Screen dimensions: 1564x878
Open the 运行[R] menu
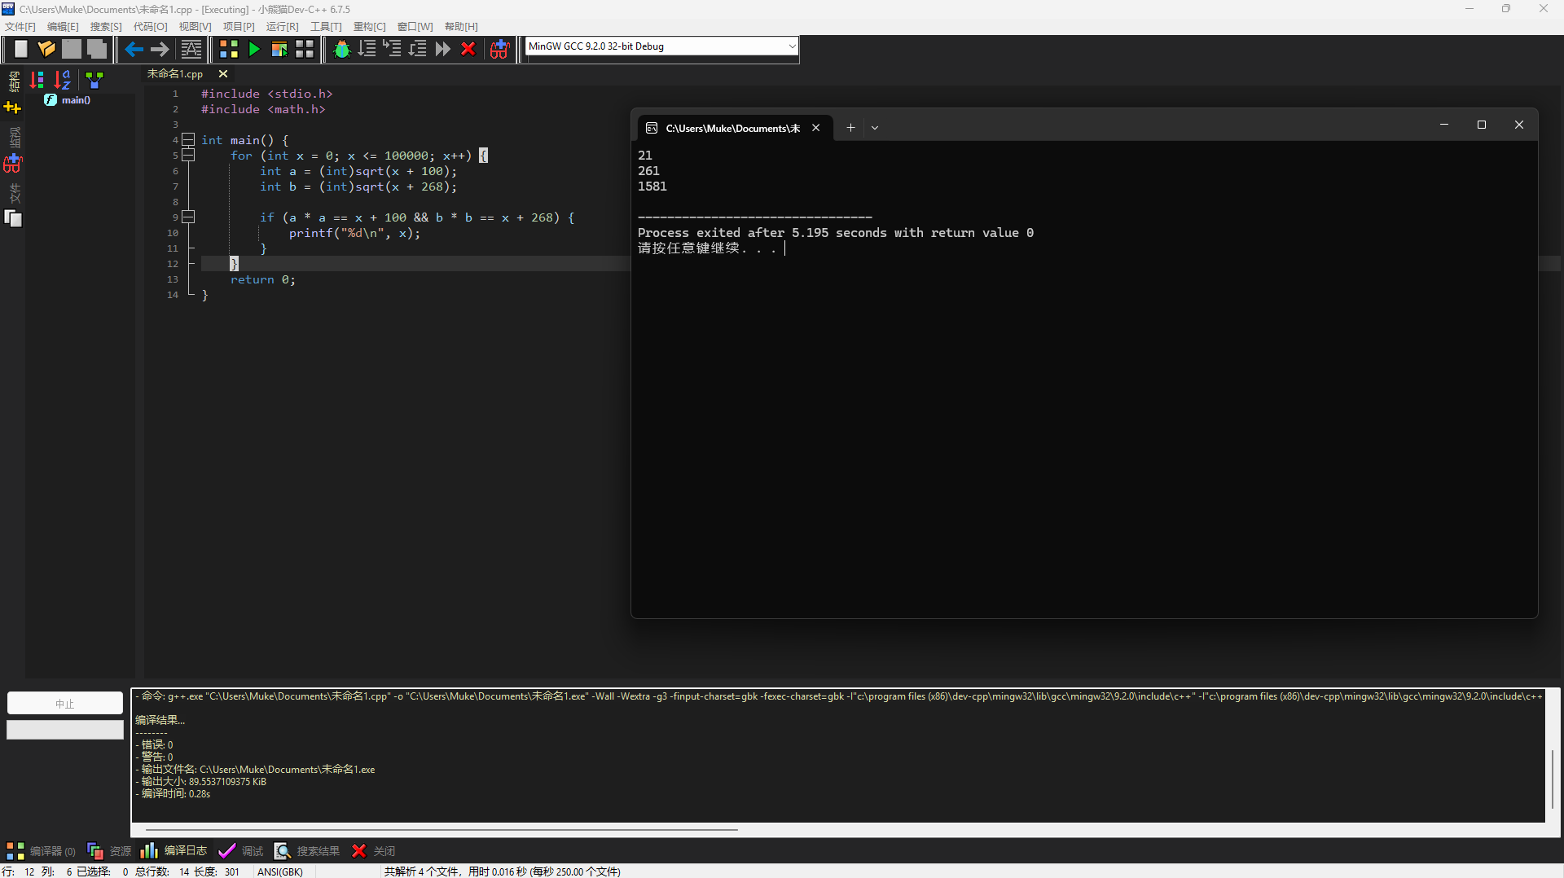click(x=282, y=27)
